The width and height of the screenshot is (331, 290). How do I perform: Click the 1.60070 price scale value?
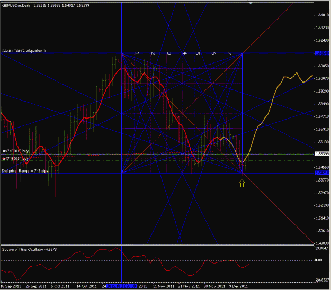coord(322,78)
